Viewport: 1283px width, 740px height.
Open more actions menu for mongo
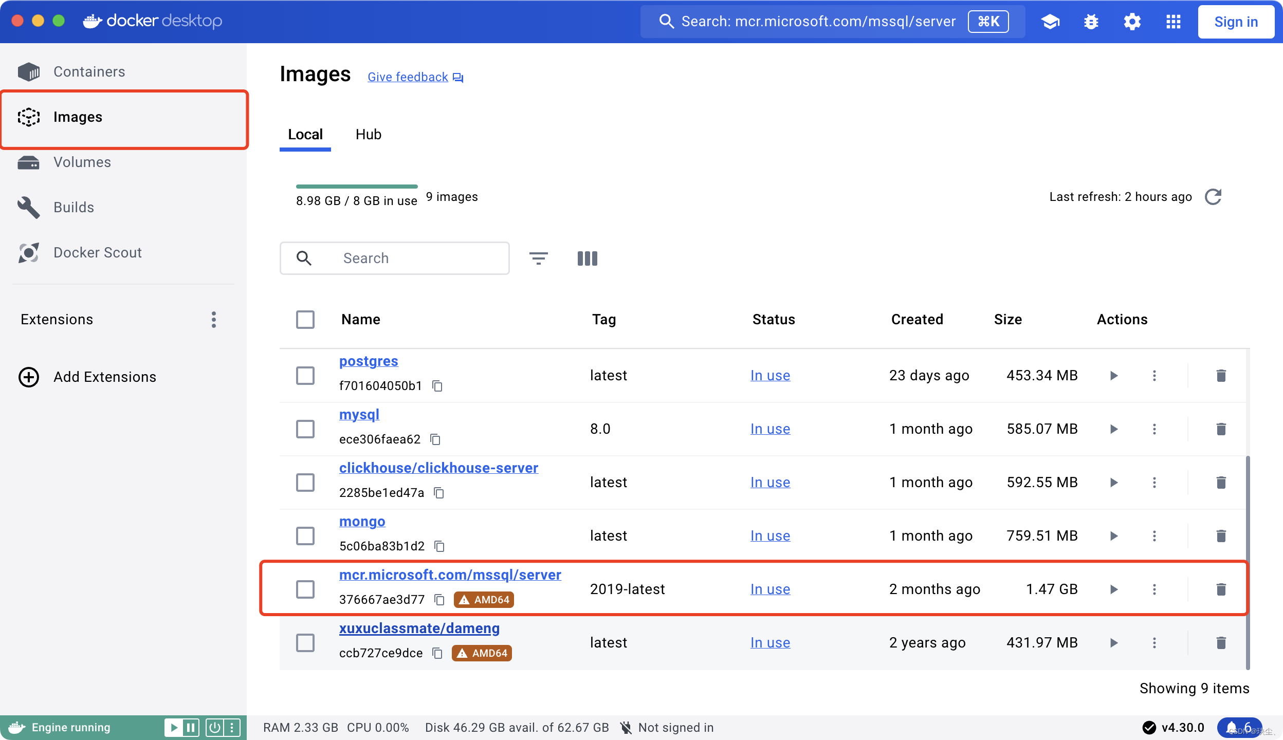(1154, 536)
